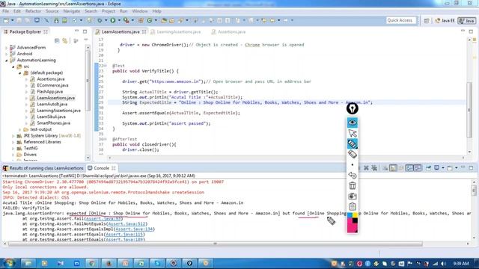
Task: Click the New file wizard icon
Action: (x=6, y=20)
